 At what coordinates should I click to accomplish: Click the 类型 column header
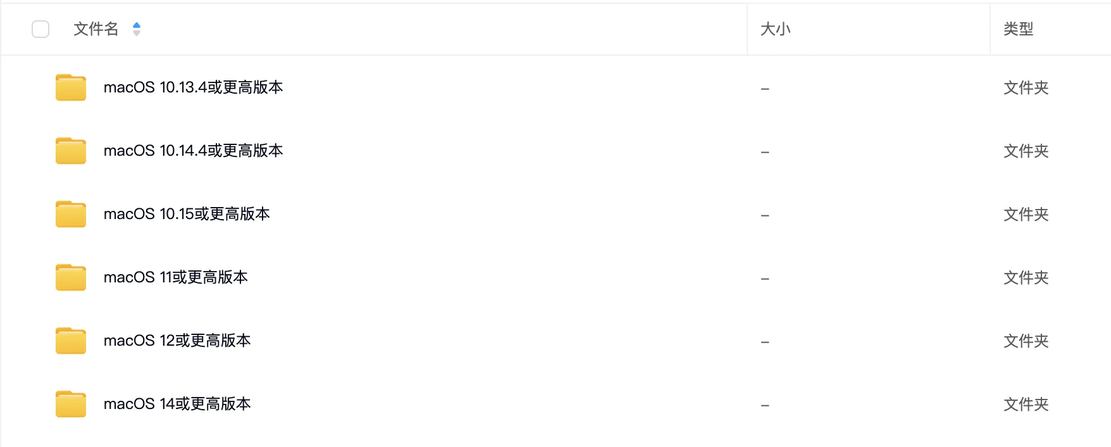click(1019, 29)
